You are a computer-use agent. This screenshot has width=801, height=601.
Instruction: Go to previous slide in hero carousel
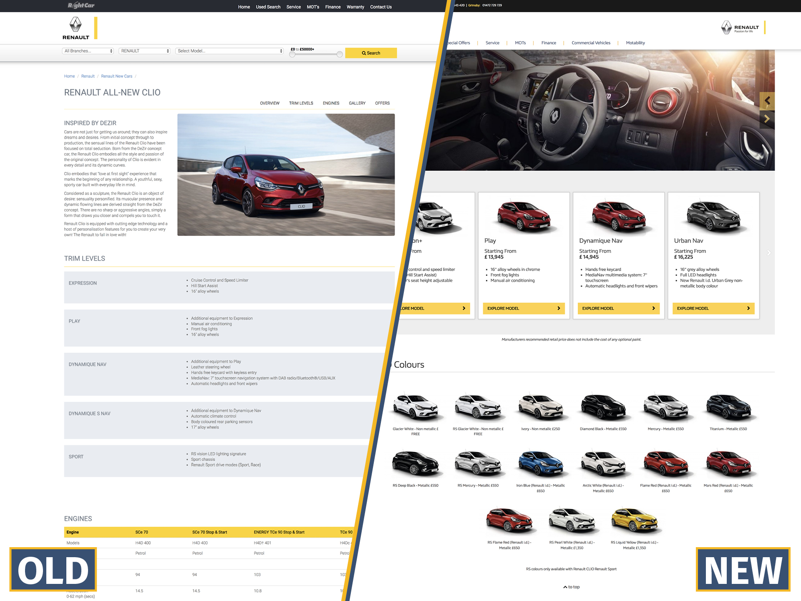coord(767,101)
